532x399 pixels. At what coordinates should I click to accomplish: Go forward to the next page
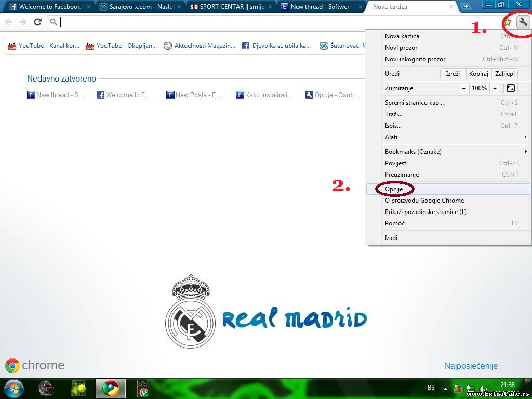23,22
